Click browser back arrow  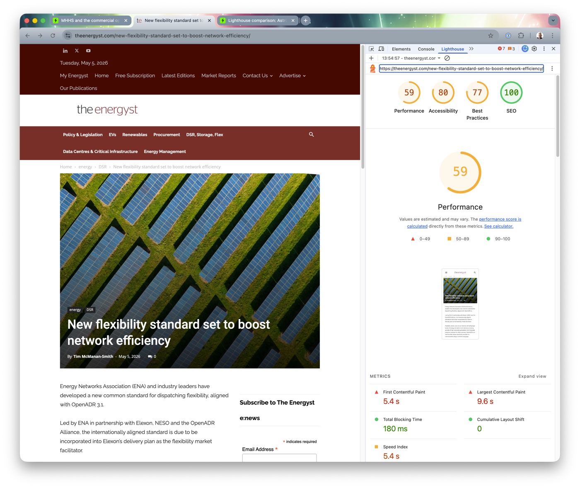click(27, 36)
